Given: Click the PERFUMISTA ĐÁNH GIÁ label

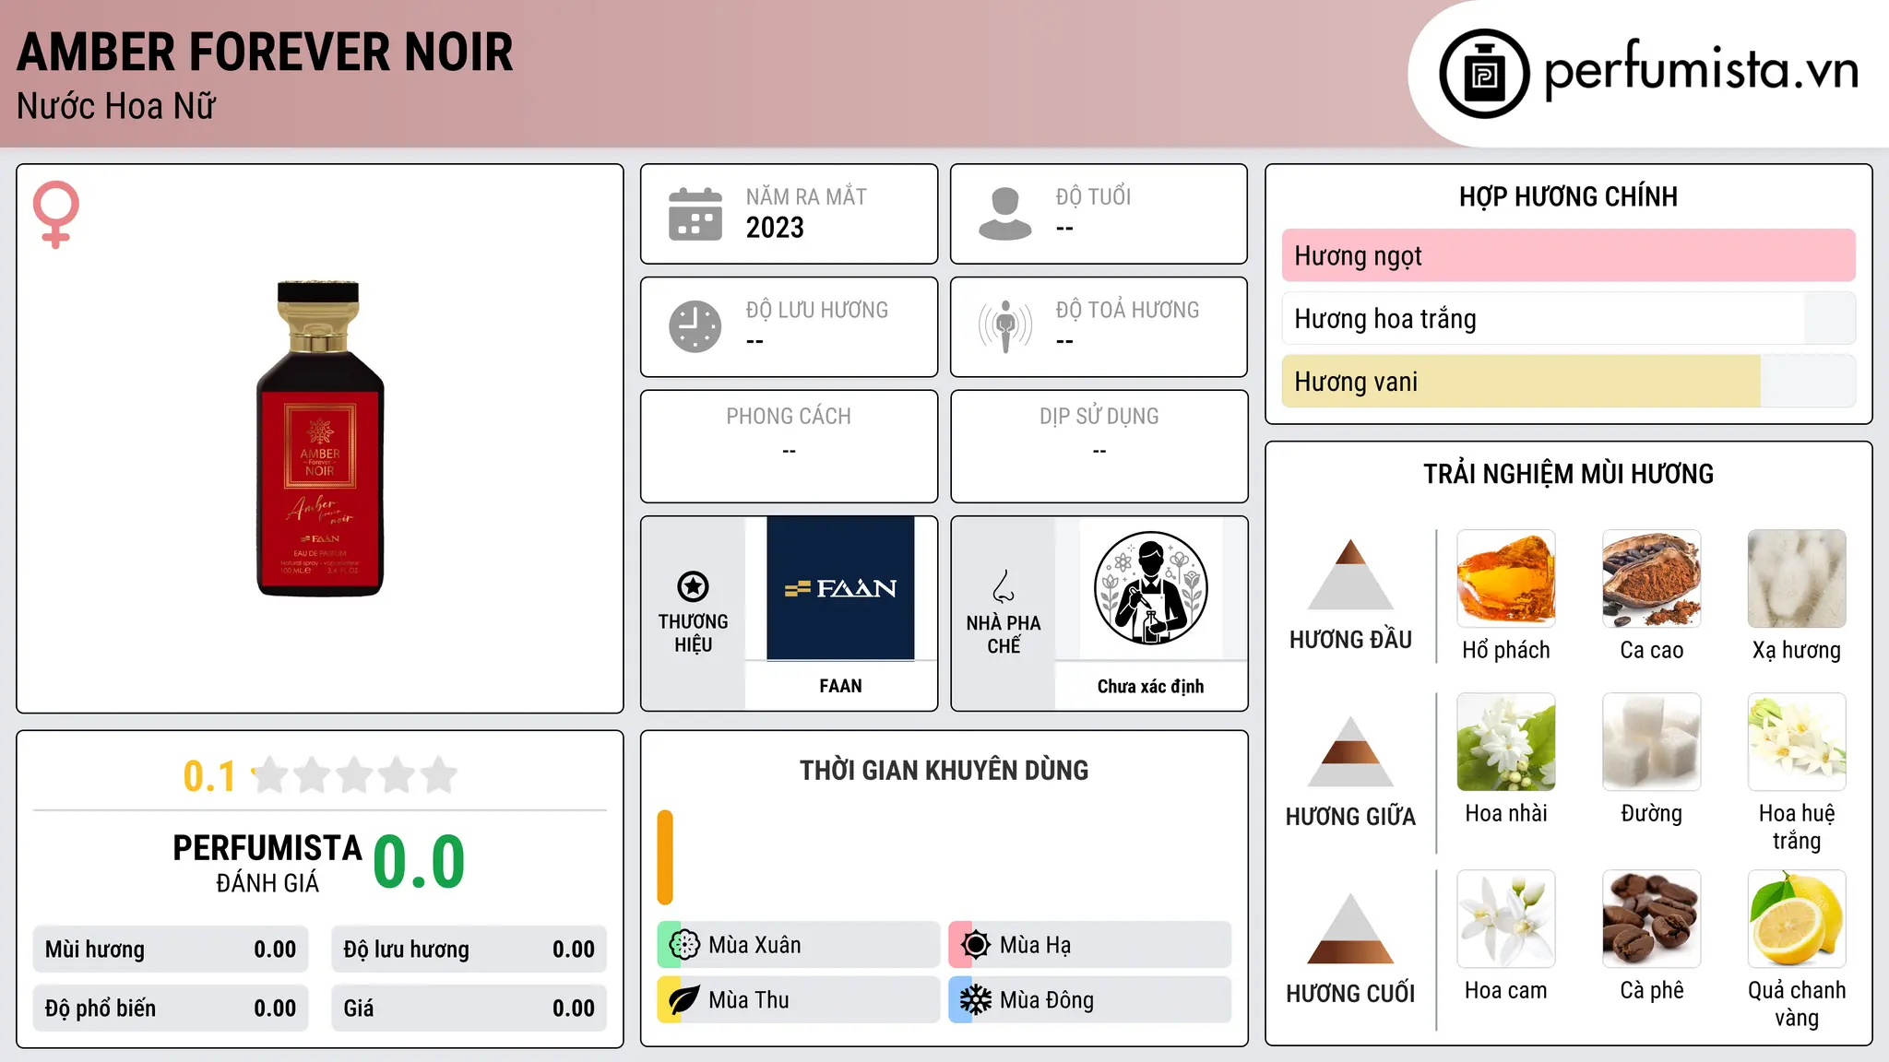Looking at the screenshot, I should pos(267,862).
